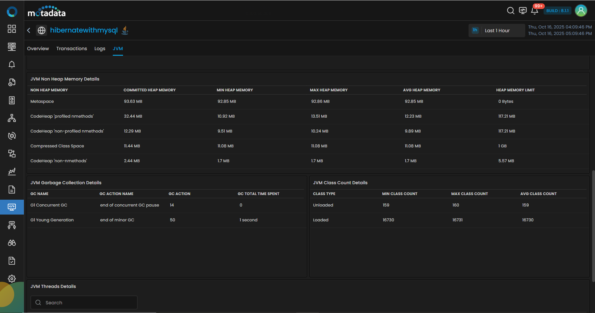Viewport: 595px width, 313px height.
Task: Sort by Committed Heap Memory column header
Action: (149, 90)
